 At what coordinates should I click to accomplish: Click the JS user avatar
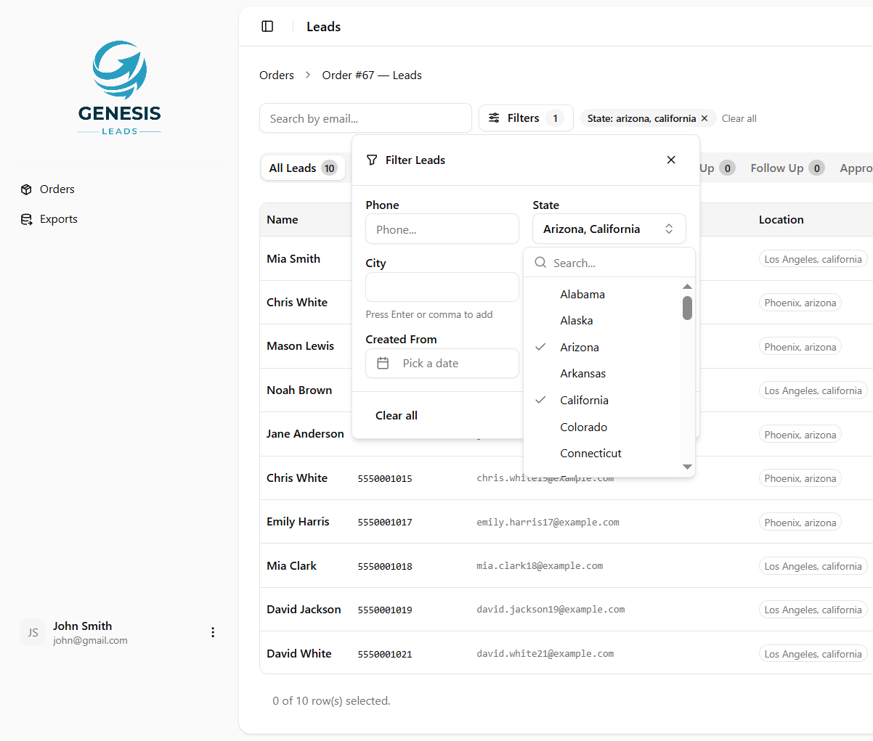(33, 632)
